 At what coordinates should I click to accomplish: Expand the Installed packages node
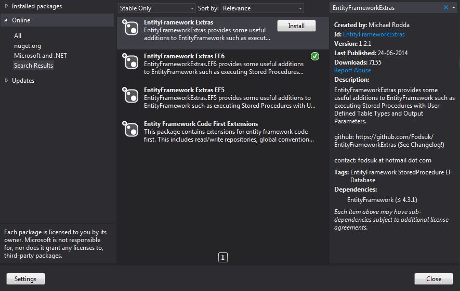click(x=6, y=6)
